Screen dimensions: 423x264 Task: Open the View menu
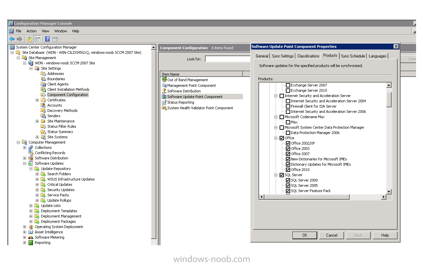point(46,31)
